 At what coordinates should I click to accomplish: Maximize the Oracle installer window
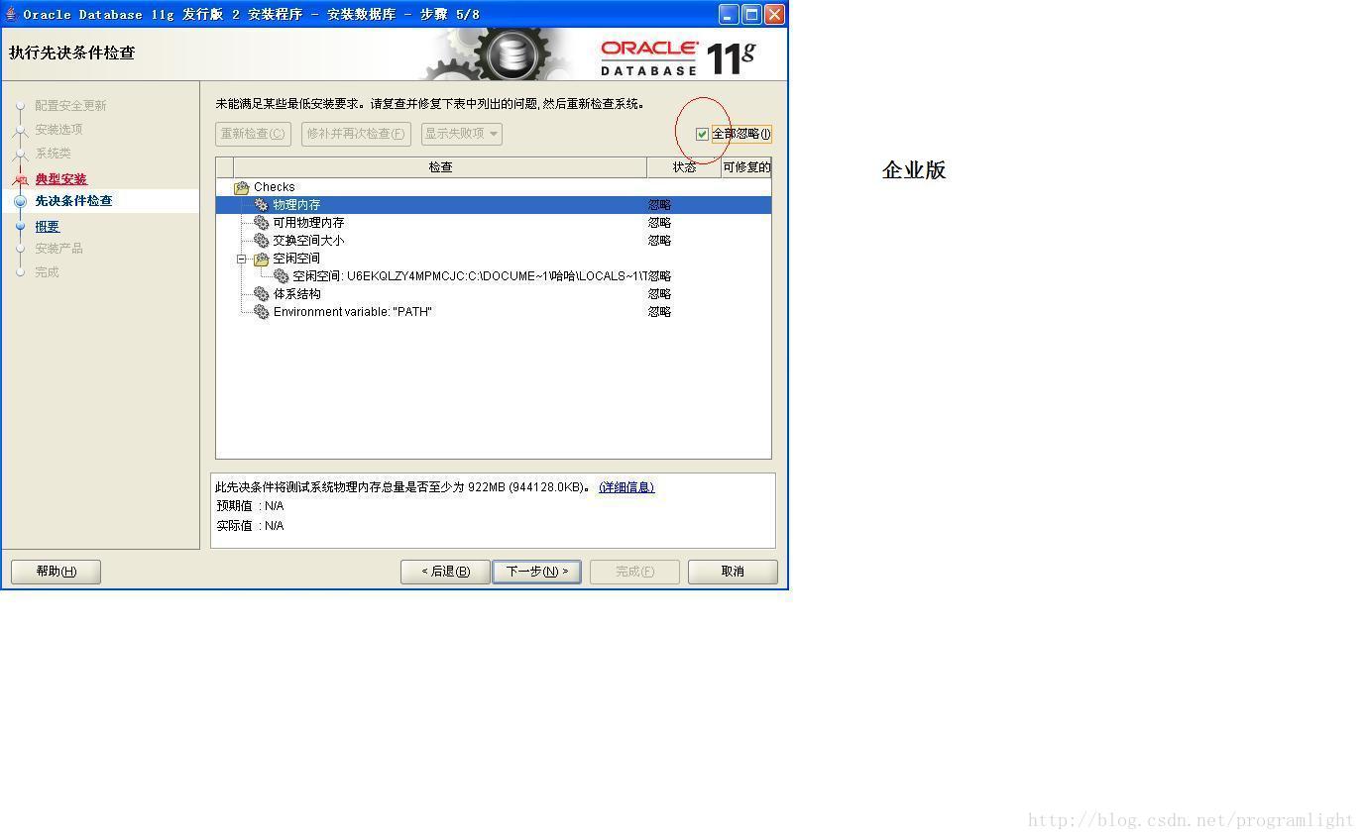751,14
